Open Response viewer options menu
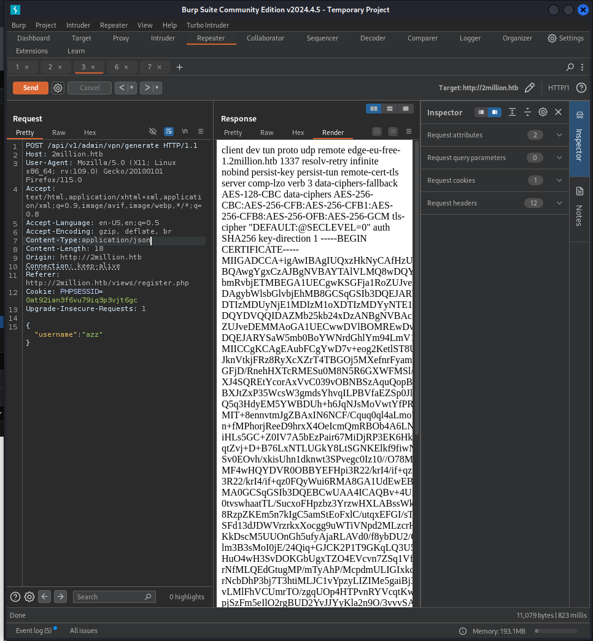The width and height of the screenshot is (593, 641). (x=408, y=131)
